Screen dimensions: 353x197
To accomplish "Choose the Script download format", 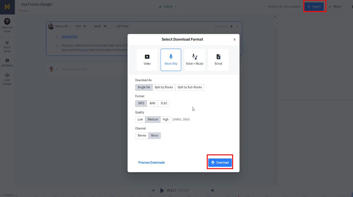I will [x=218, y=60].
